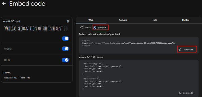Click the 'Static' label beside Amatic SC

pyautogui.click(x=18, y=21)
